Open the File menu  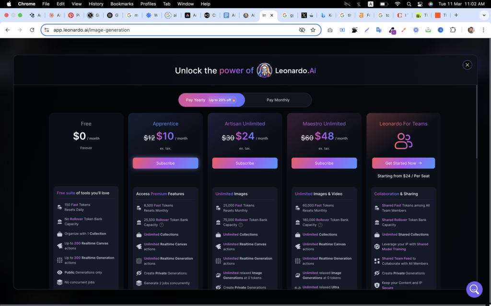click(x=46, y=4)
